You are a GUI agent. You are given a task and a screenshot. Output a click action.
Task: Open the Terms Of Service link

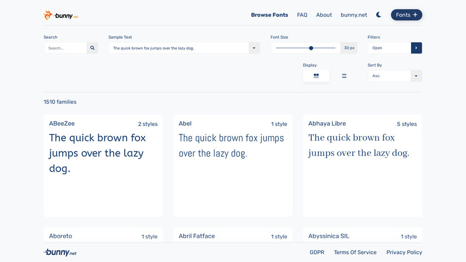[x=355, y=253]
